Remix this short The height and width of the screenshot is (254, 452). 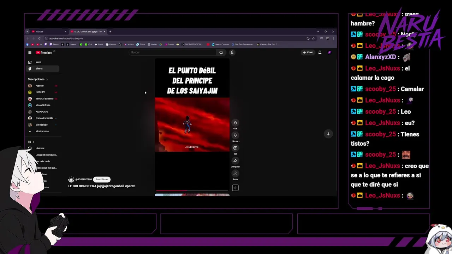pos(235,173)
